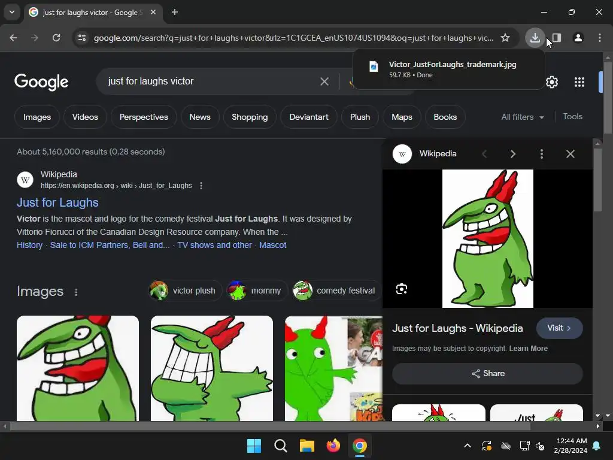This screenshot has width=613, height=460.
Task: Show next image in preview panel
Action: pos(512,154)
